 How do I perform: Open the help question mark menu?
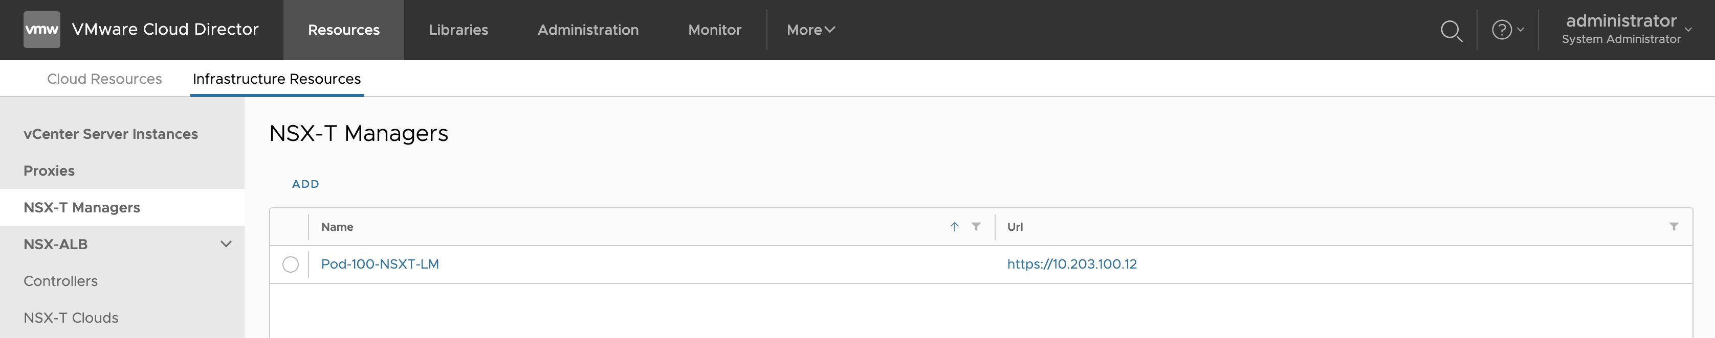tap(1507, 30)
